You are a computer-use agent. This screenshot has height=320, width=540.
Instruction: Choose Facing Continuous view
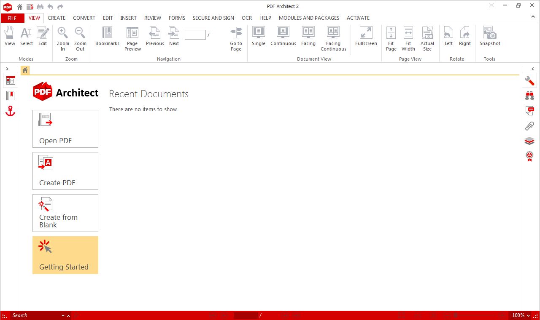(x=333, y=39)
